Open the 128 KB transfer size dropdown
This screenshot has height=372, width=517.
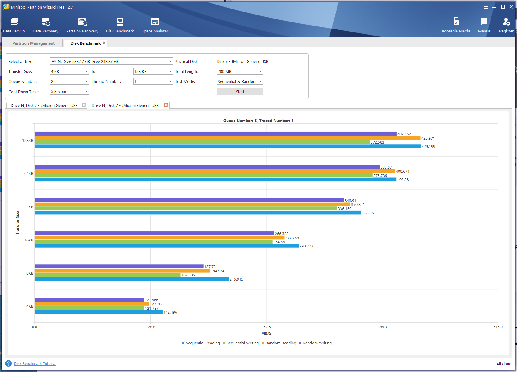tap(170, 71)
